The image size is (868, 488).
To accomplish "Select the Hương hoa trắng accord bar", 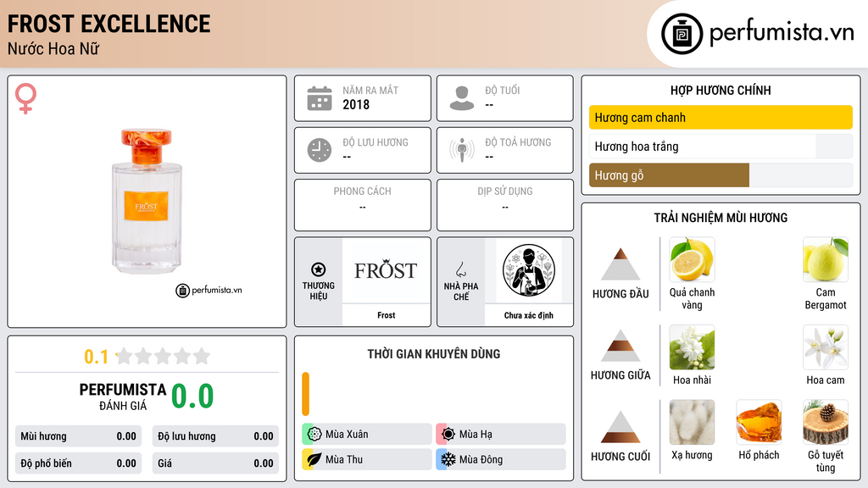I will 721,147.
